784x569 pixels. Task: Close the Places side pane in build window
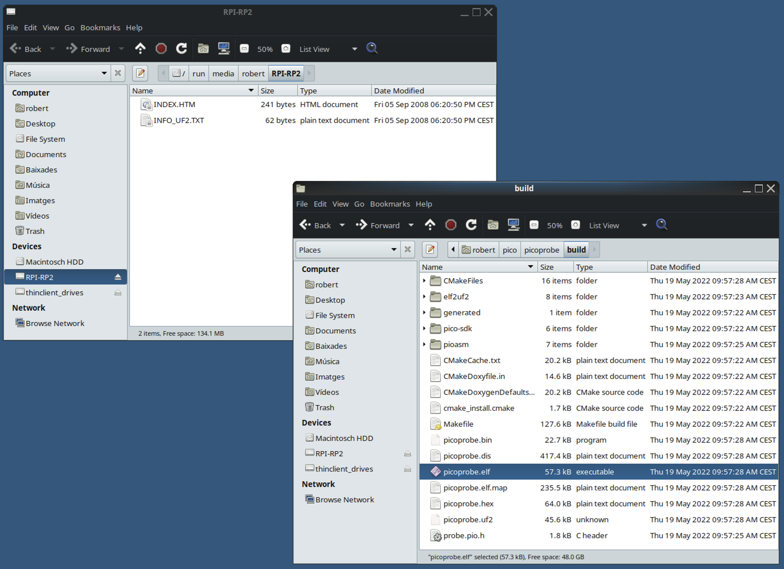click(408, 250)
